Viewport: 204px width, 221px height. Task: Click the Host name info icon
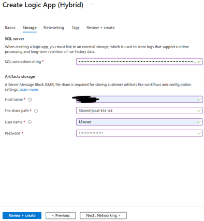30,100
